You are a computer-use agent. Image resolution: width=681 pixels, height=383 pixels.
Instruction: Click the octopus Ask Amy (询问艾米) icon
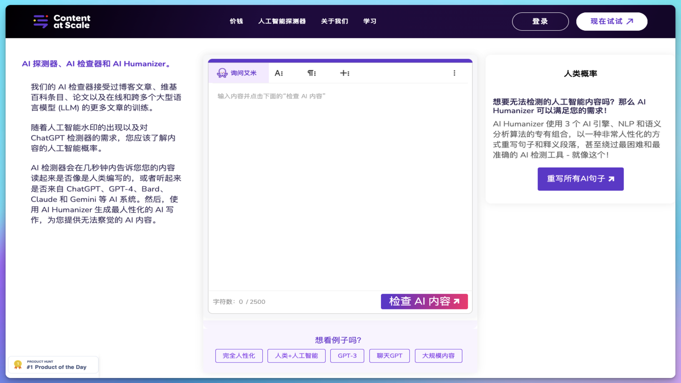click(221, 72)
